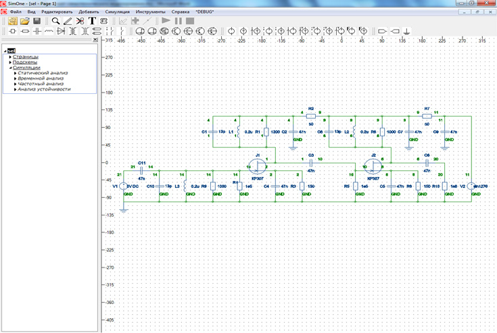497x333 pixels.
Task: Open the Справка menu
Action: 181,11
